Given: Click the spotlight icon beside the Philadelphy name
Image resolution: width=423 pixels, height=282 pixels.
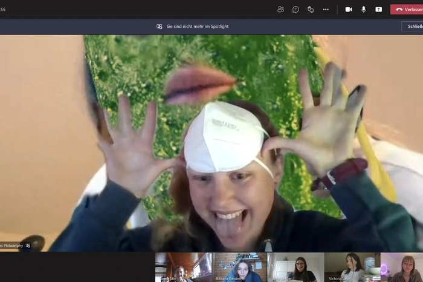Looking at the screenshot, I should [28, 246].
